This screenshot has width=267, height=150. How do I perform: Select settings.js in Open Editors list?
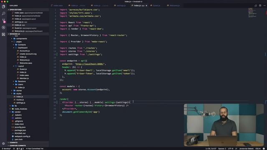(28, 22)
